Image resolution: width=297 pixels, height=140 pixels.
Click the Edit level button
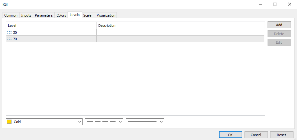coord(279,42)
